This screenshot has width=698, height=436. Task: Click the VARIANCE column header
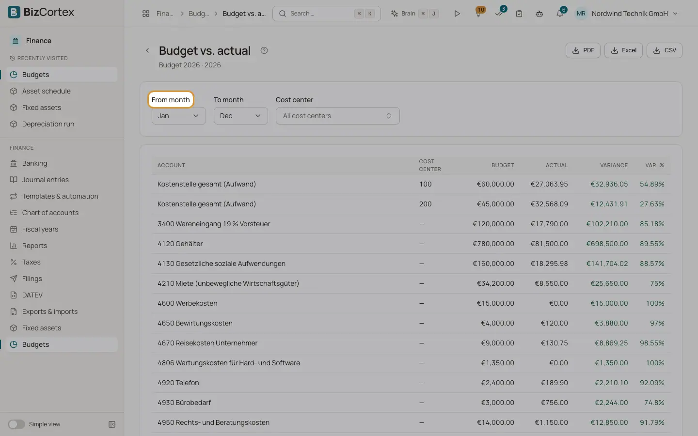pos(614,165)
